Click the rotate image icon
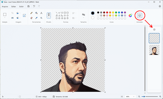Viewport: 163px width, 99px height. click(x=17, y=13)
